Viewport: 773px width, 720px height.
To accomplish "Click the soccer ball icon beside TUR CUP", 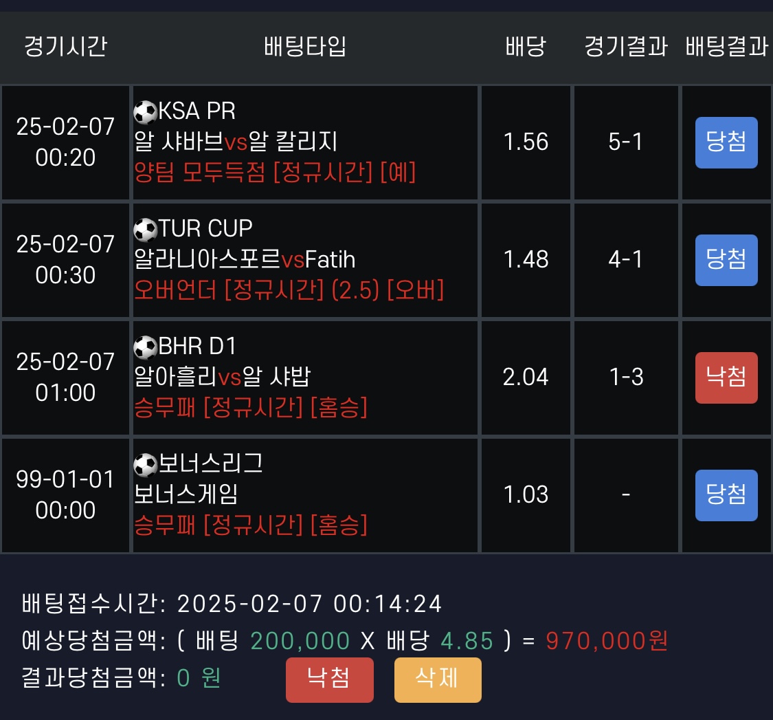I will tap(145, 229).
